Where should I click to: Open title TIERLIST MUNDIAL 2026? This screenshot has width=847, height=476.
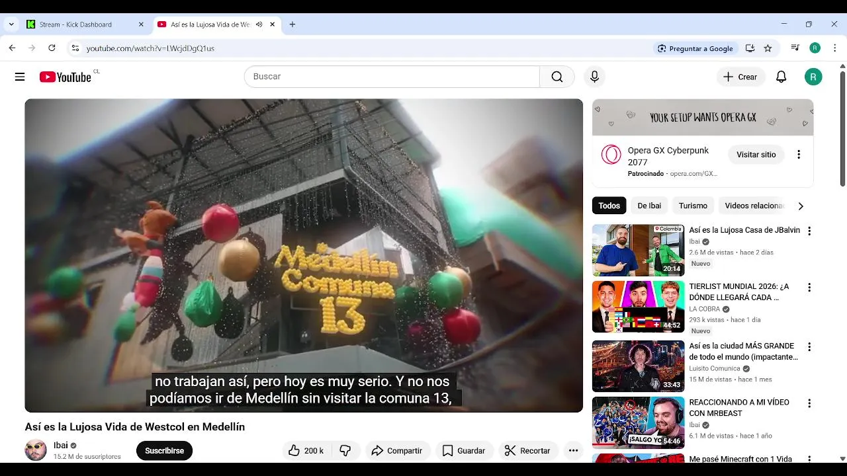point(739,292)
